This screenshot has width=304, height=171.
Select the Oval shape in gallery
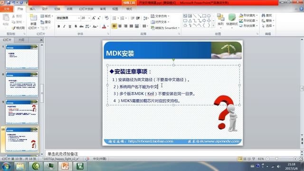tap(209, 16)
